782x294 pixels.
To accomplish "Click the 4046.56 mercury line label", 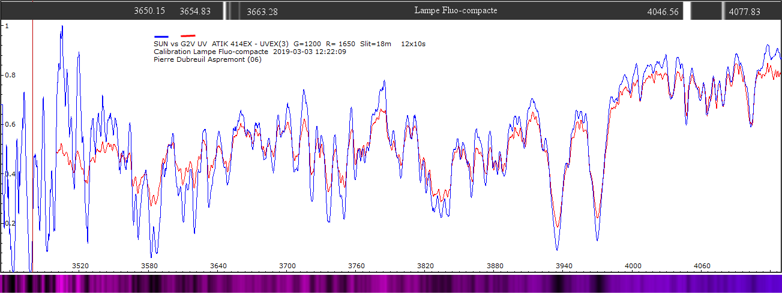I will (663, 11).
